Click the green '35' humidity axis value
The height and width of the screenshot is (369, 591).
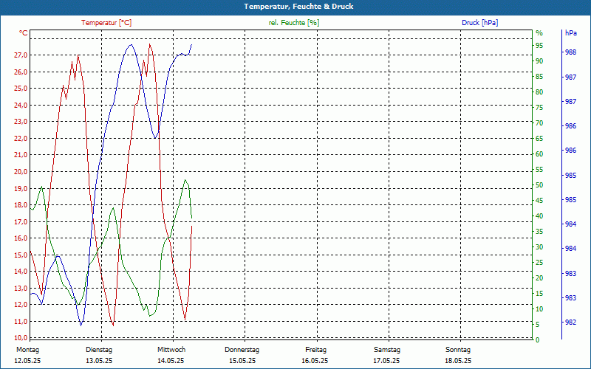click(x=539, y=232)
